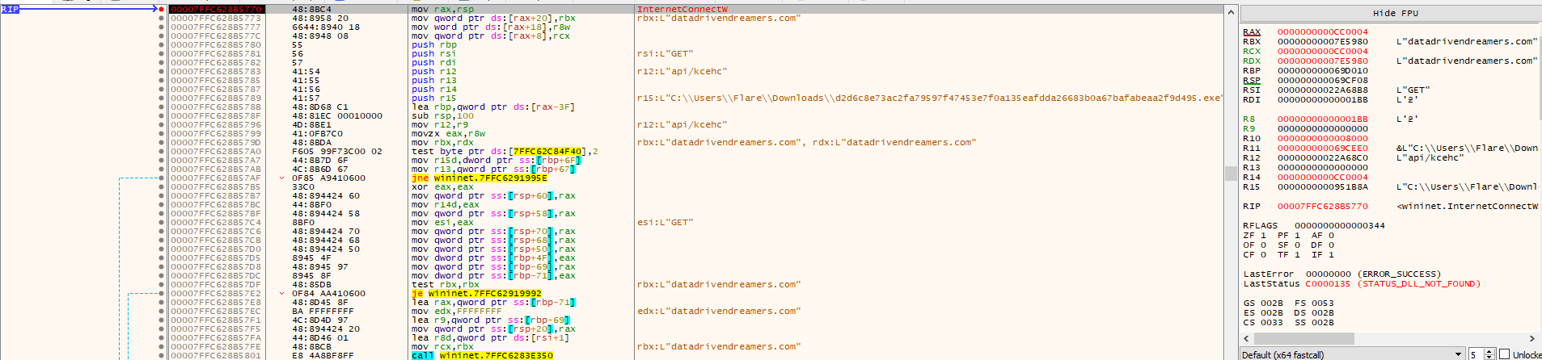Select the SF flag in registers
The height and width of the screenshot is (360, 1542).
click(1289, 245)
